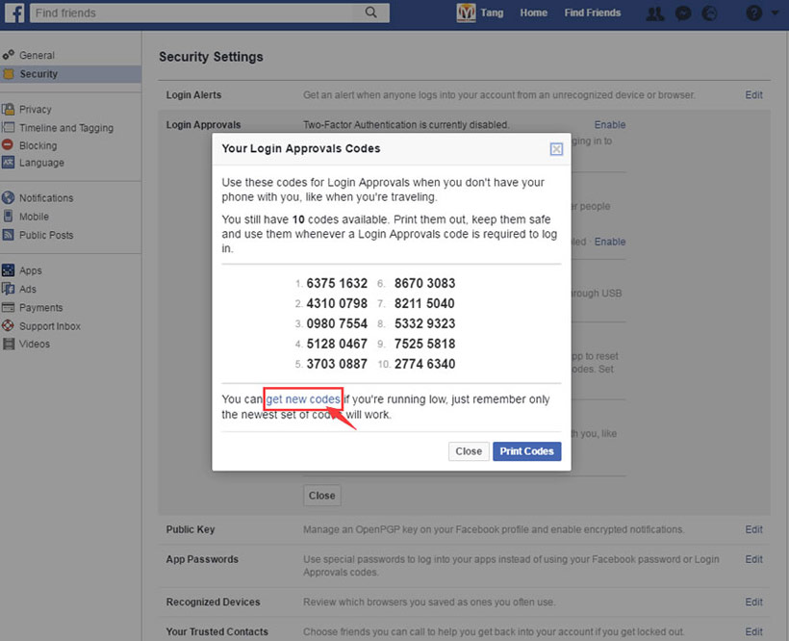
Task: Click the dialog's Close button
Action: click(469, 451)
